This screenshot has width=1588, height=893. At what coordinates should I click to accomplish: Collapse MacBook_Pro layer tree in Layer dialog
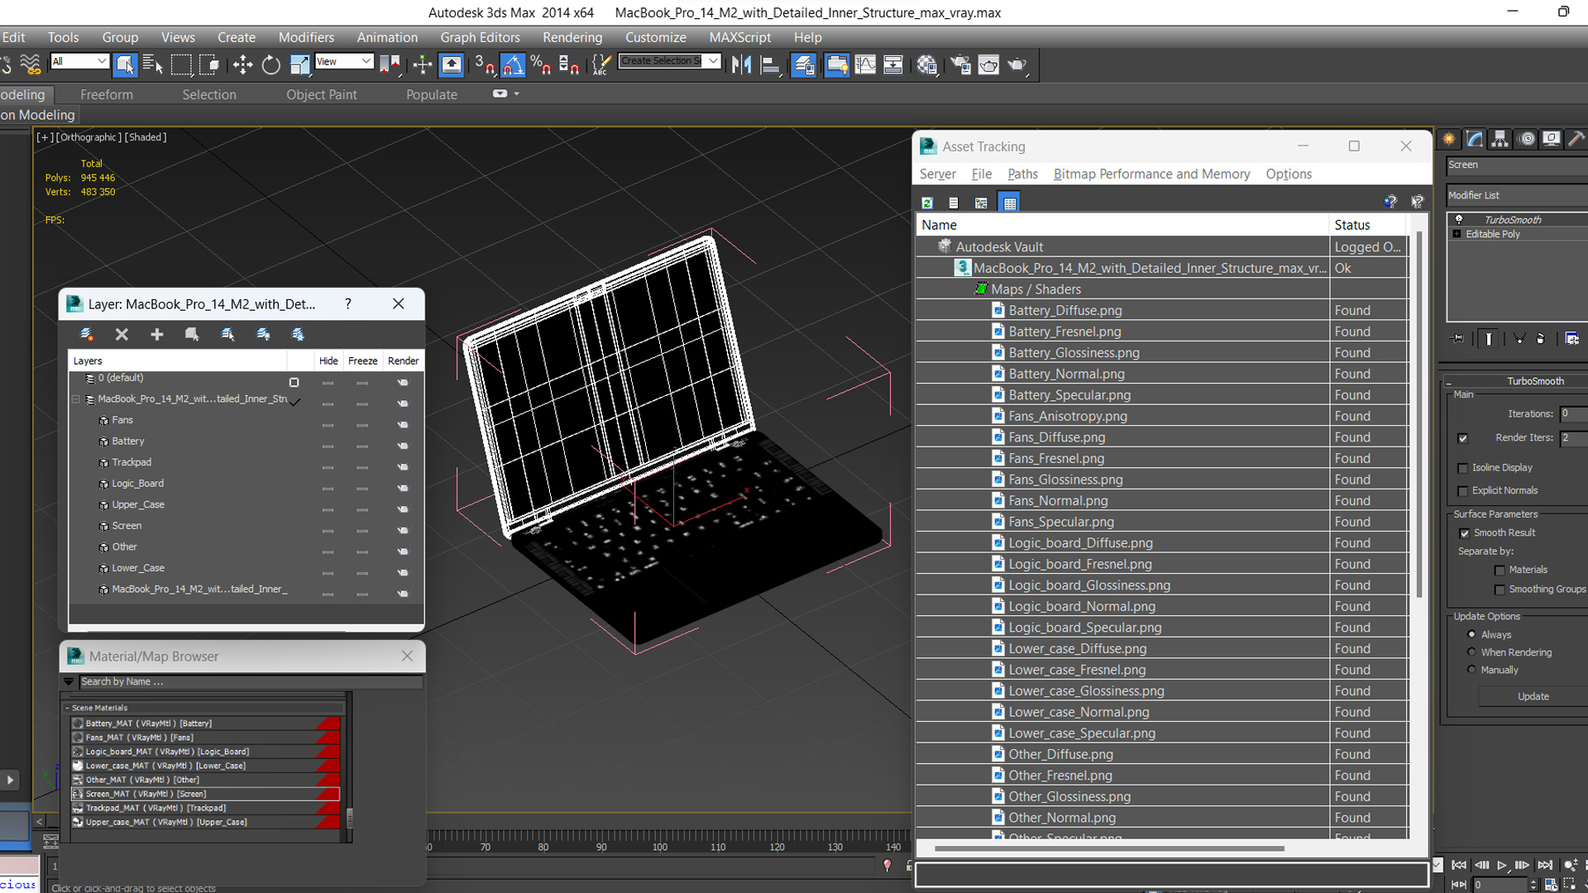[x=76, y=399]
